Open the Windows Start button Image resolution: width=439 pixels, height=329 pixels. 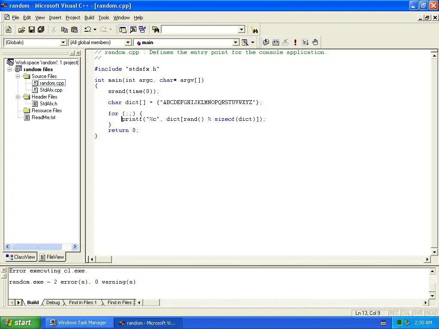[x=21, y=323]
